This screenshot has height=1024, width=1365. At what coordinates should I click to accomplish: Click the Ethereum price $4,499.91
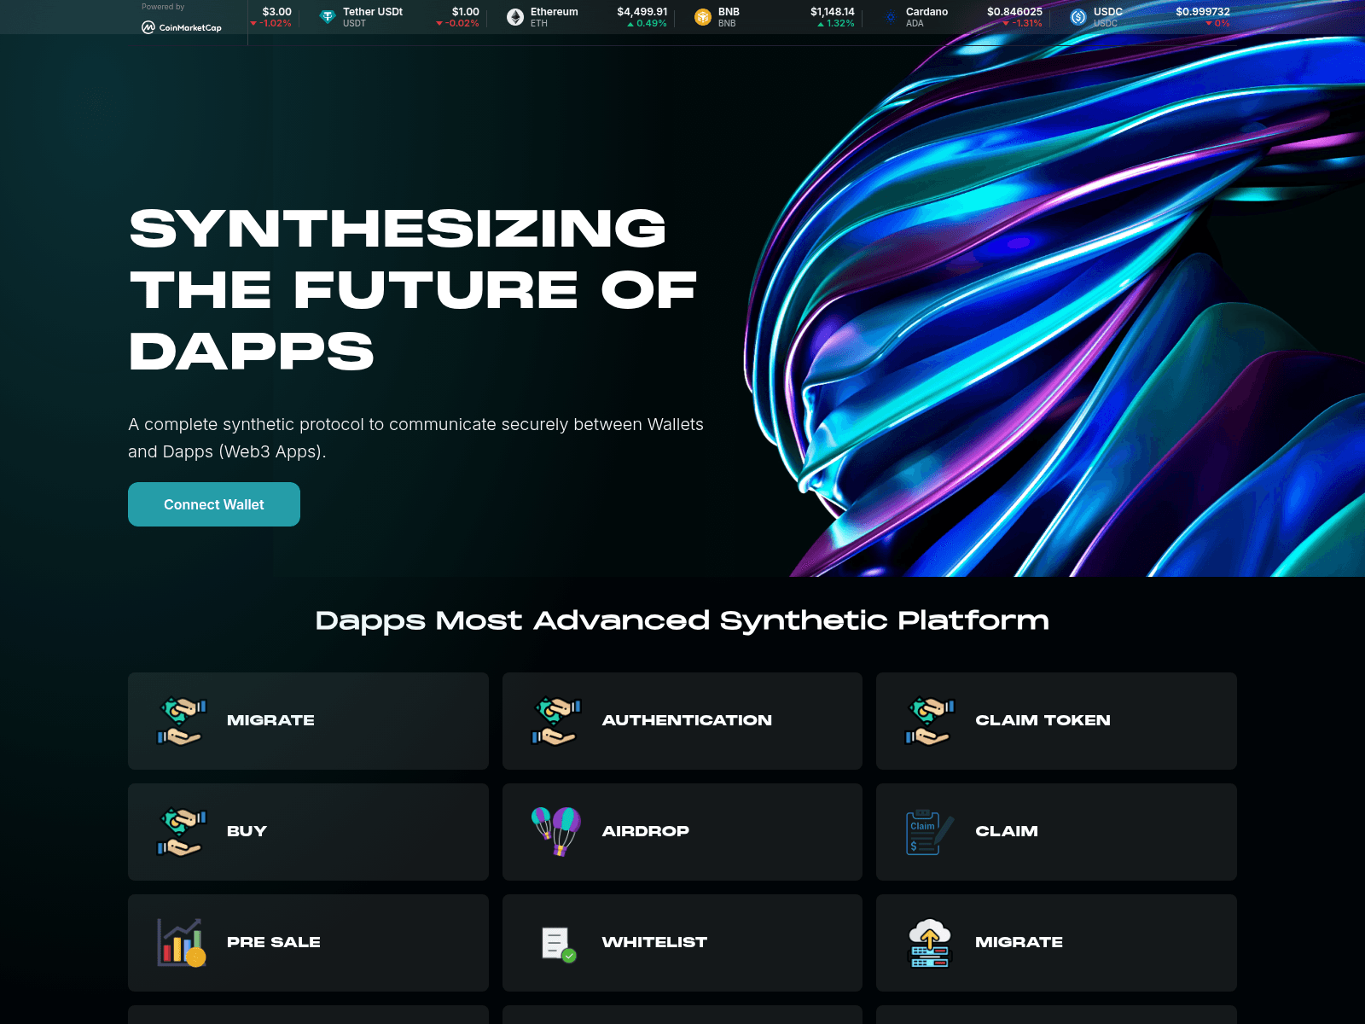point(642,12)
